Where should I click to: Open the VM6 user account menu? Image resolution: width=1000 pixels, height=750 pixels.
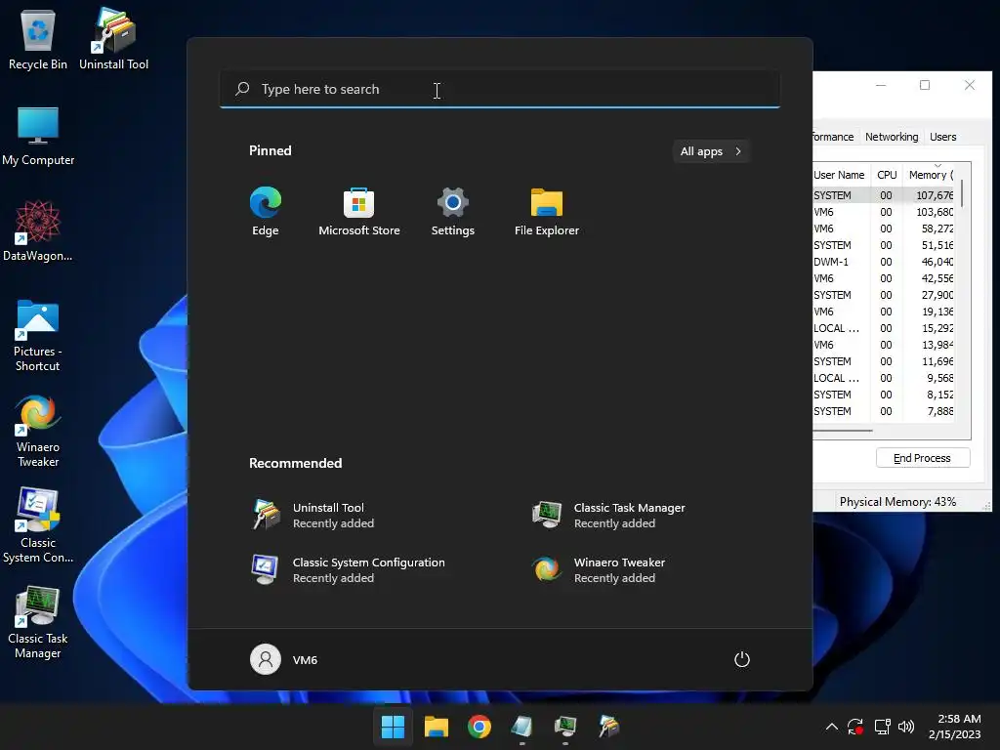284,659
